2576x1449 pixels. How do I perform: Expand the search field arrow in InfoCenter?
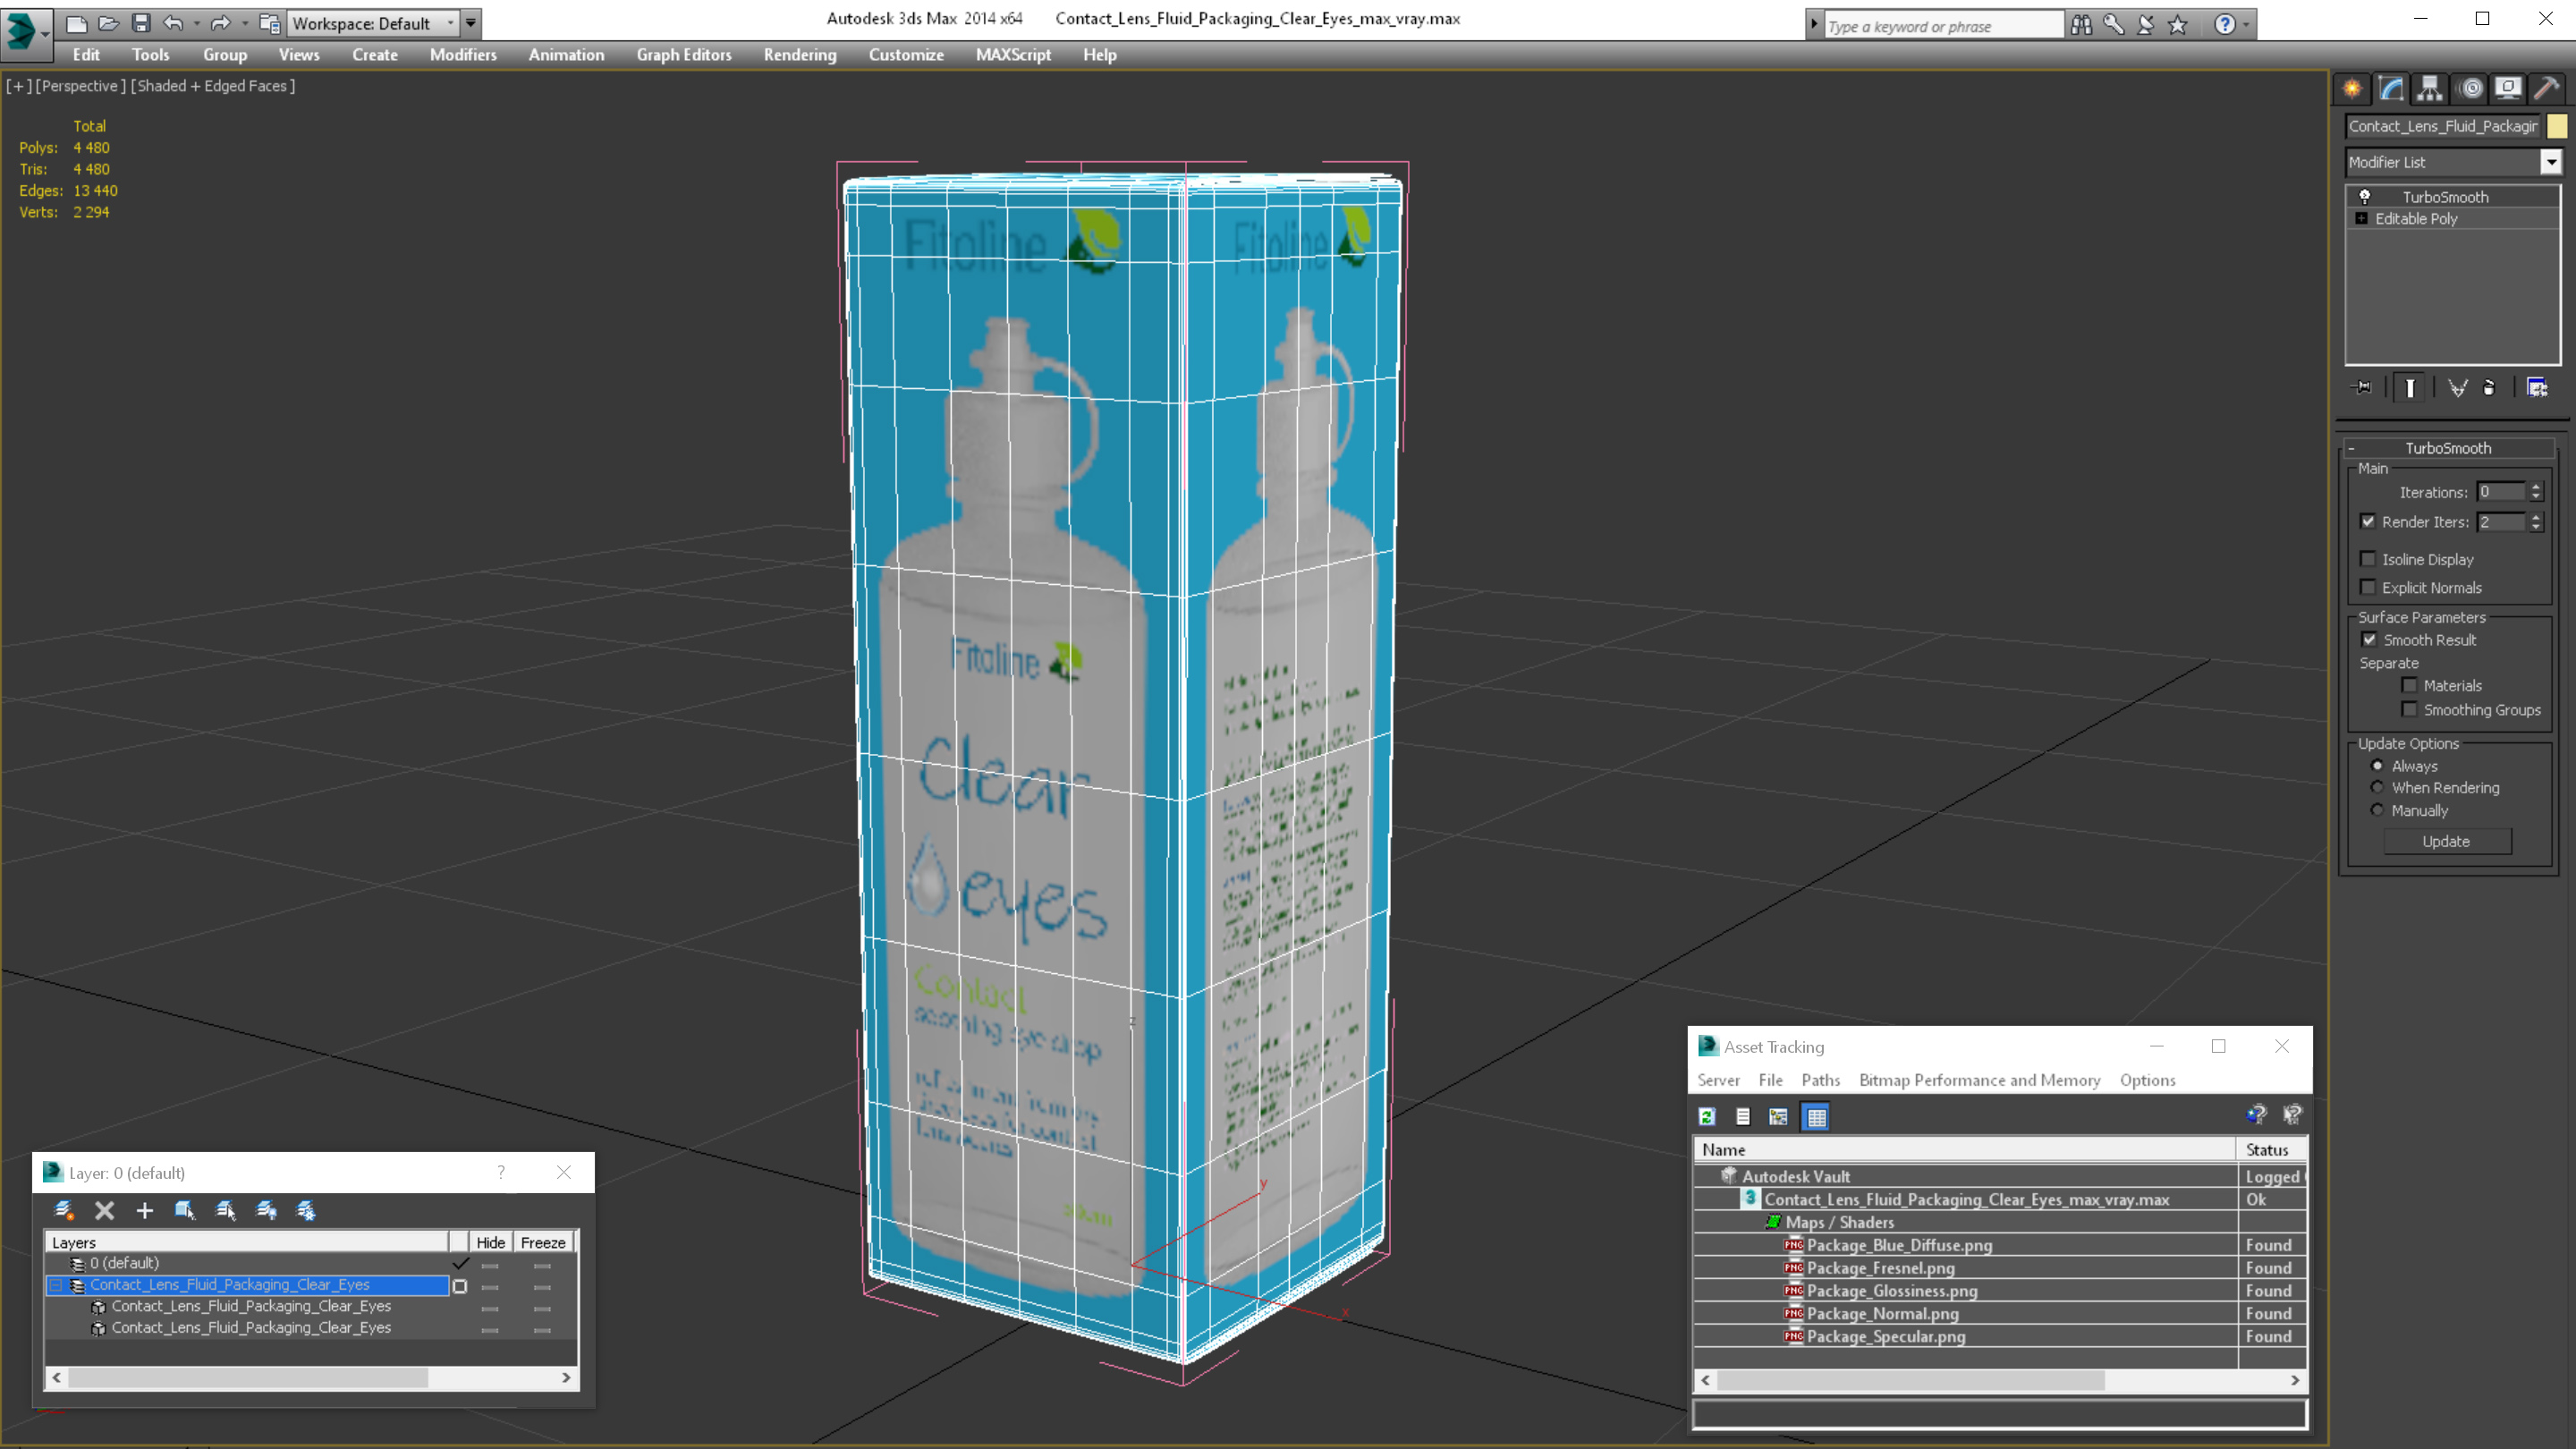tap(1814, 25)
